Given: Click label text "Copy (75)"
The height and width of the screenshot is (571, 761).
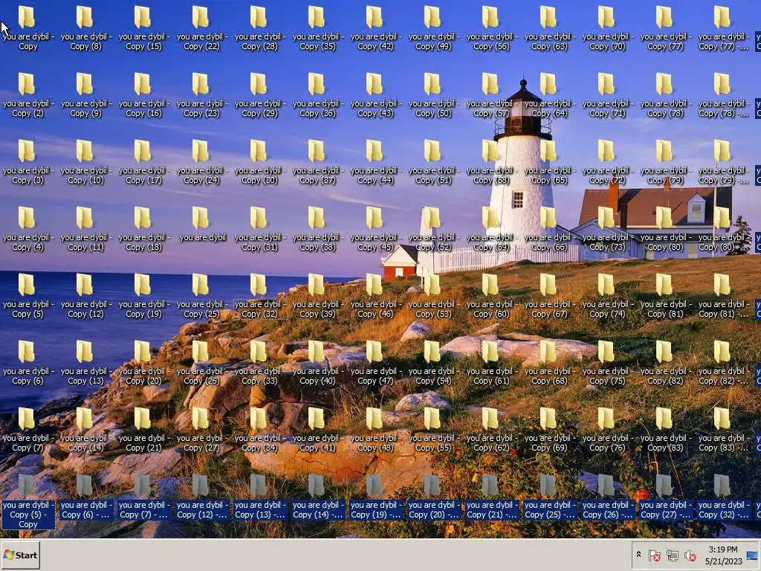Looking at the screenshot, I should click(607, 381).
